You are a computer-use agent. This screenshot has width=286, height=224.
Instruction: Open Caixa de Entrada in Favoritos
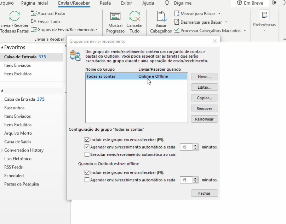[x=32, y=57]
